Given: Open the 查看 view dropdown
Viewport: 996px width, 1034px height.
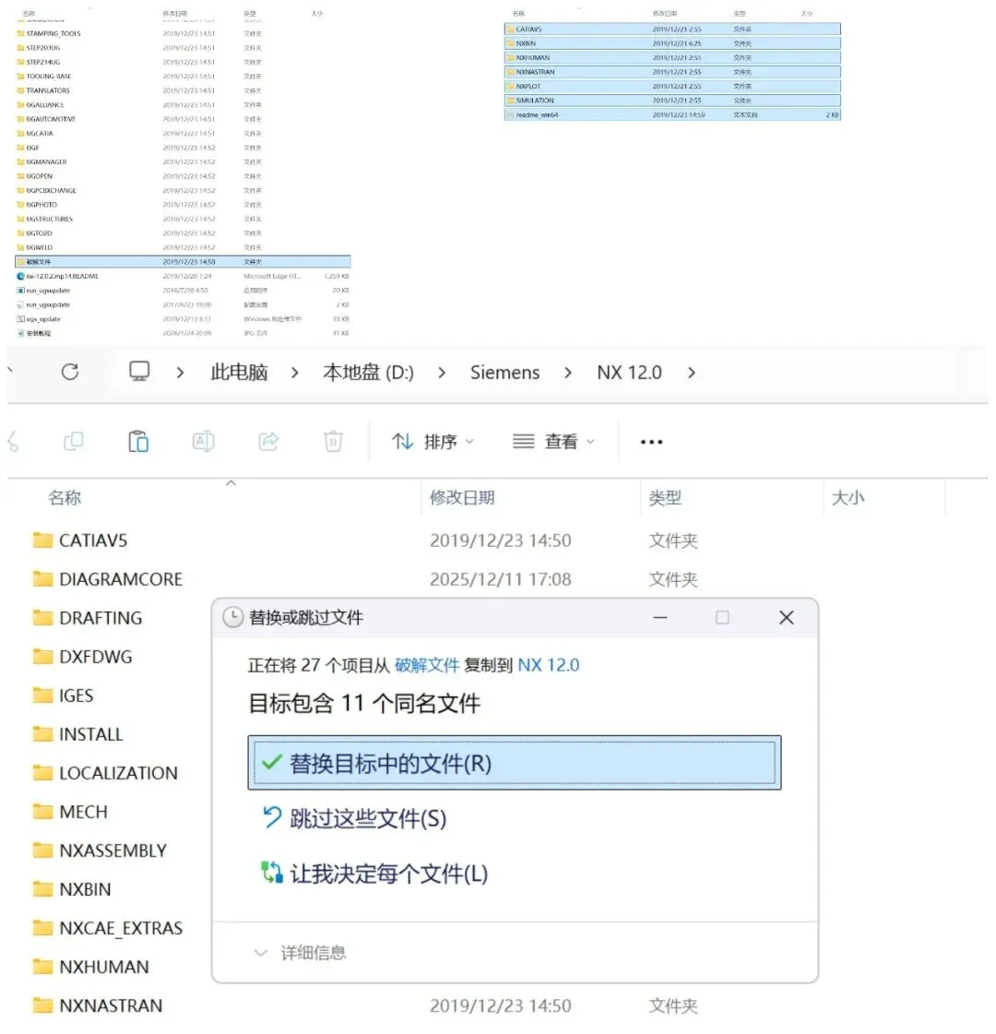Looking at the screenshot, I should (553, 441).
